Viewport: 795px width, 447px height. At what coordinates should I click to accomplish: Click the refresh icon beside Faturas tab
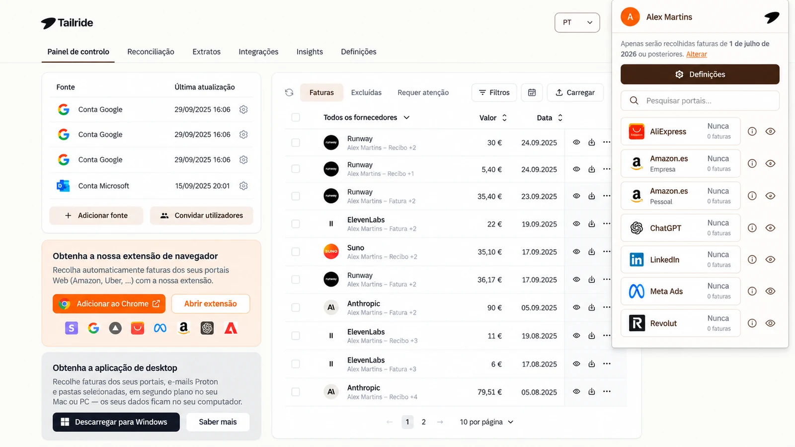[x=289, y=92]
